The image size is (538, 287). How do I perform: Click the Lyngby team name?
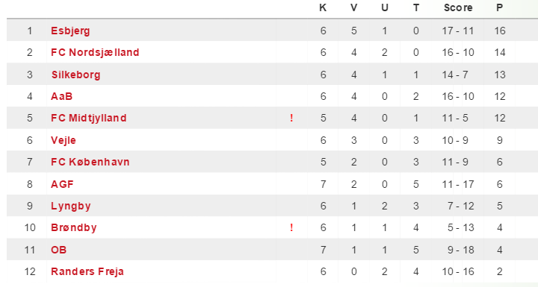[71, 206]
